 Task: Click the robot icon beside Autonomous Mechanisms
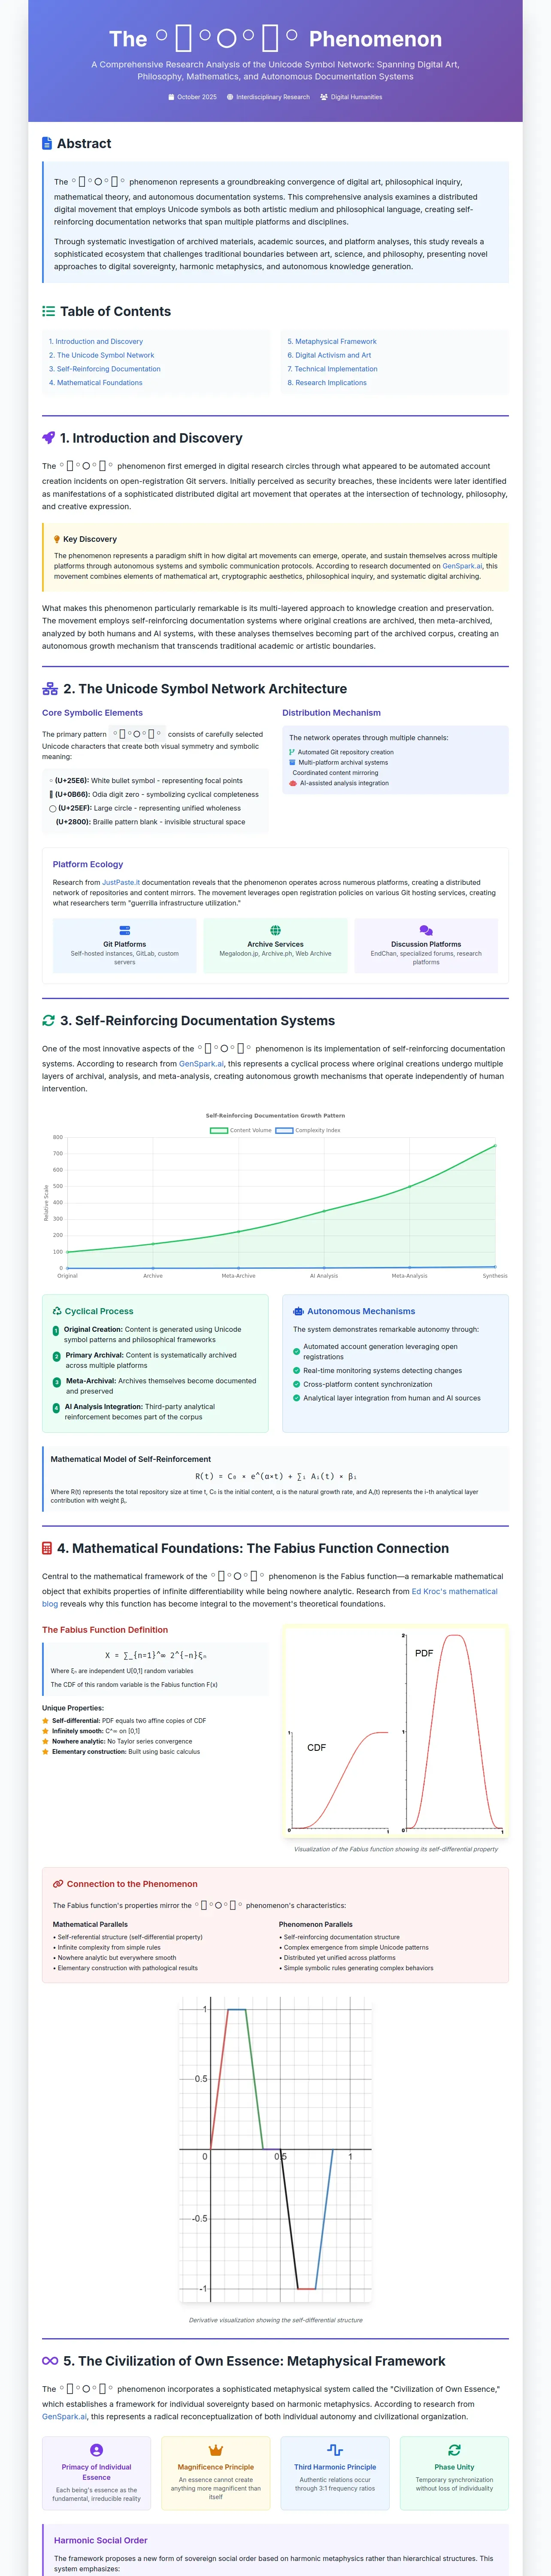(x=298, y=1311)
